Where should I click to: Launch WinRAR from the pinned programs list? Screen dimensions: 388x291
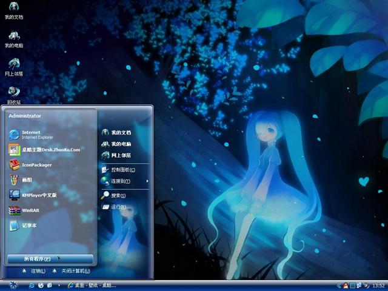(30, 210)
